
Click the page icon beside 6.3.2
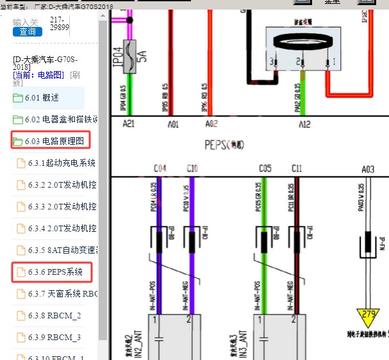tap(21, 185)
